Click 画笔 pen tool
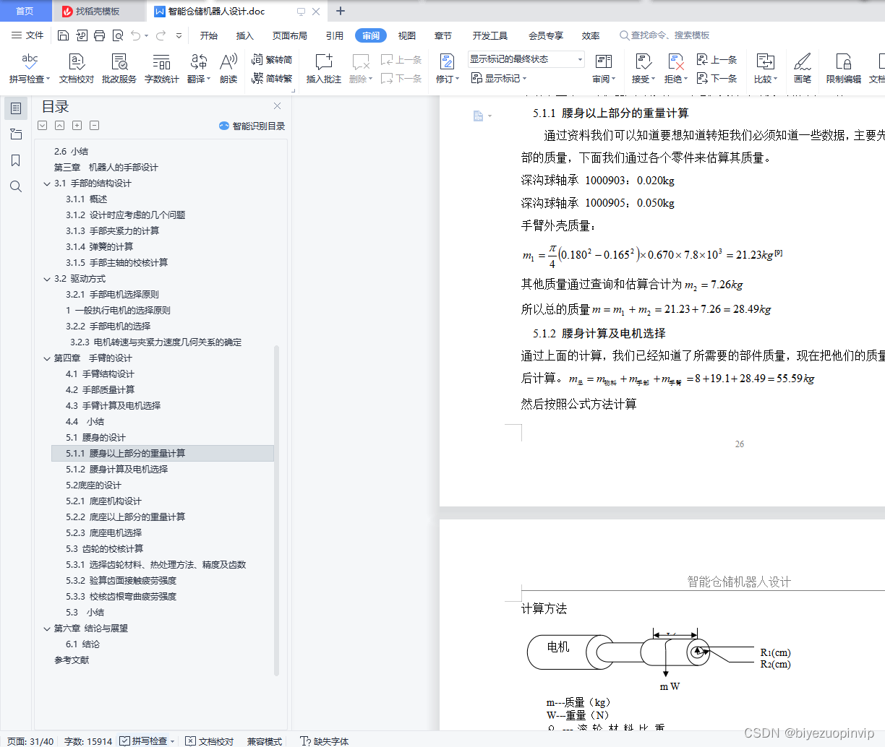The height and width of the screenshot is (747, 885). click(803, 69)
